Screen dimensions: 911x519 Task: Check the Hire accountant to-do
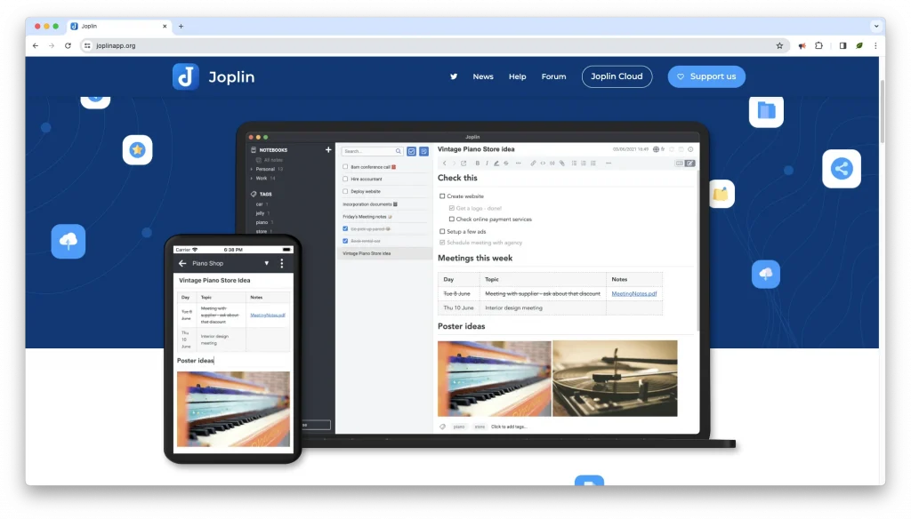[345, 179]
